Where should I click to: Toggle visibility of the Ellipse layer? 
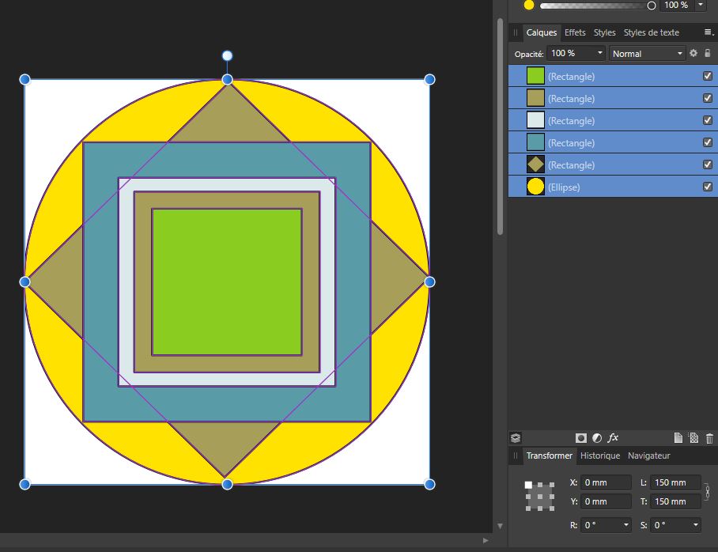point(708,187)
